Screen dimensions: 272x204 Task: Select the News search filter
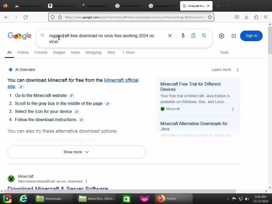pos(75,52)
